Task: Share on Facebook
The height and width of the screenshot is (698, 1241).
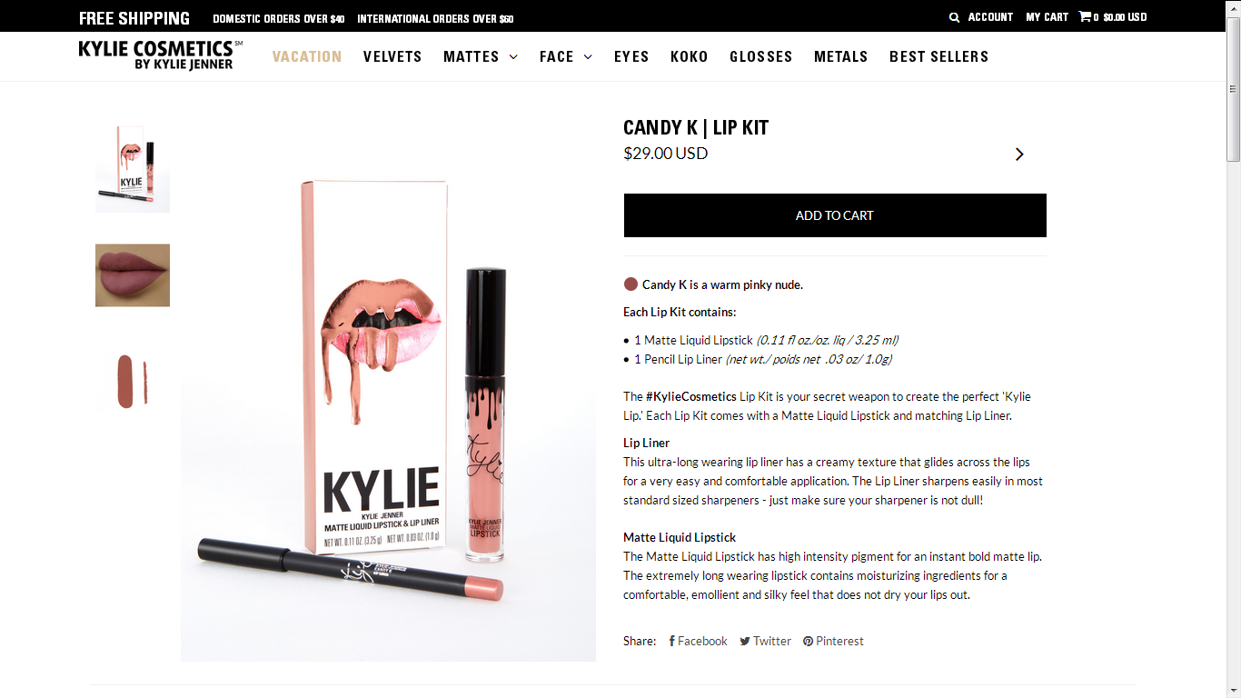Action: [698, 641]
